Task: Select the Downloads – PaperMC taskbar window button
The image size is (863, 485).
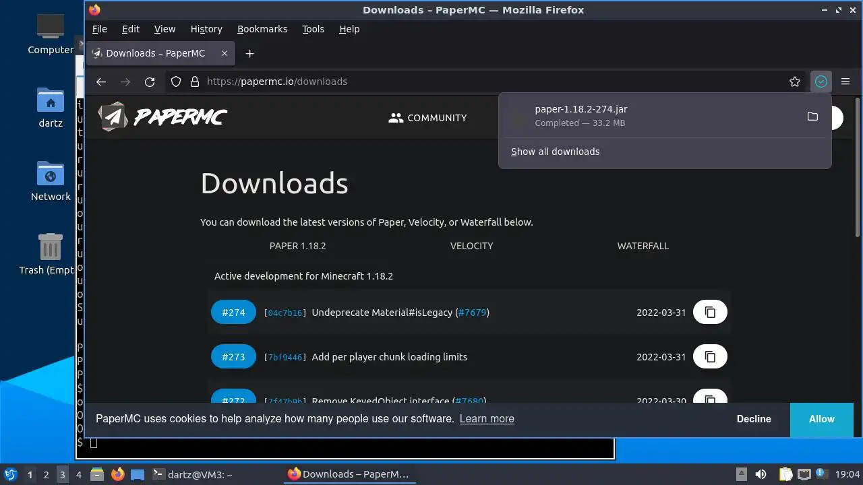Action: pos(349,474)
